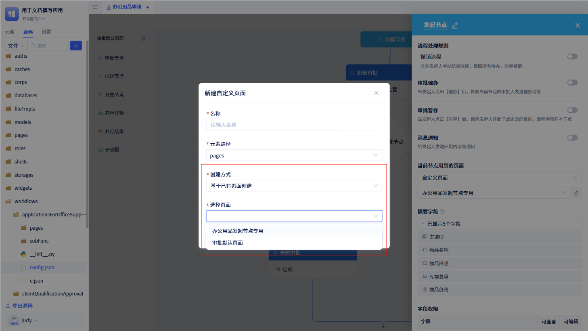Select the 库存总量 field
The height and width of the screenshot is (331, 588).
500,277
